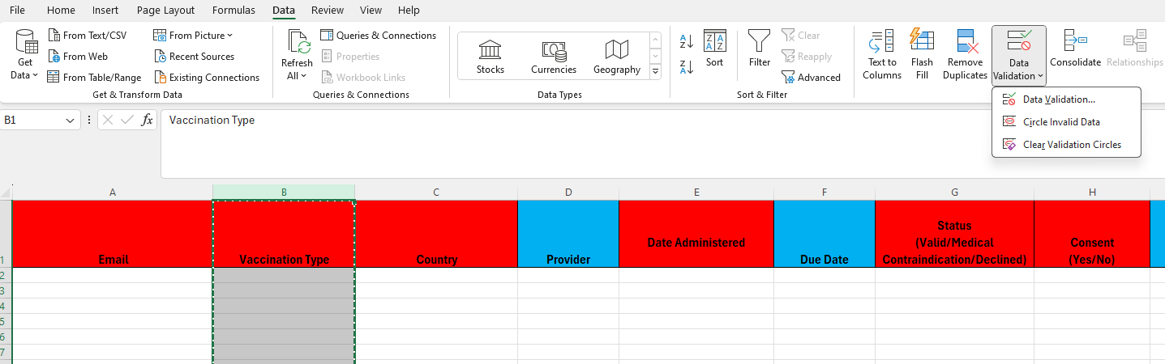Import From Table/Range
The image size is (1165, 364).
[94, 77]
